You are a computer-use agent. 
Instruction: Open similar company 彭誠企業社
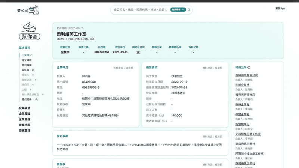point(242,85)
